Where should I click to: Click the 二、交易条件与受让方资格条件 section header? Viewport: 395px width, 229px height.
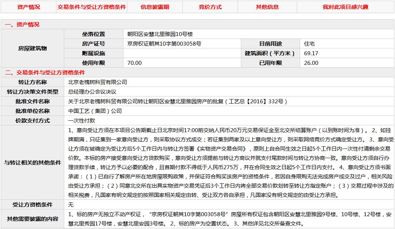45,73
